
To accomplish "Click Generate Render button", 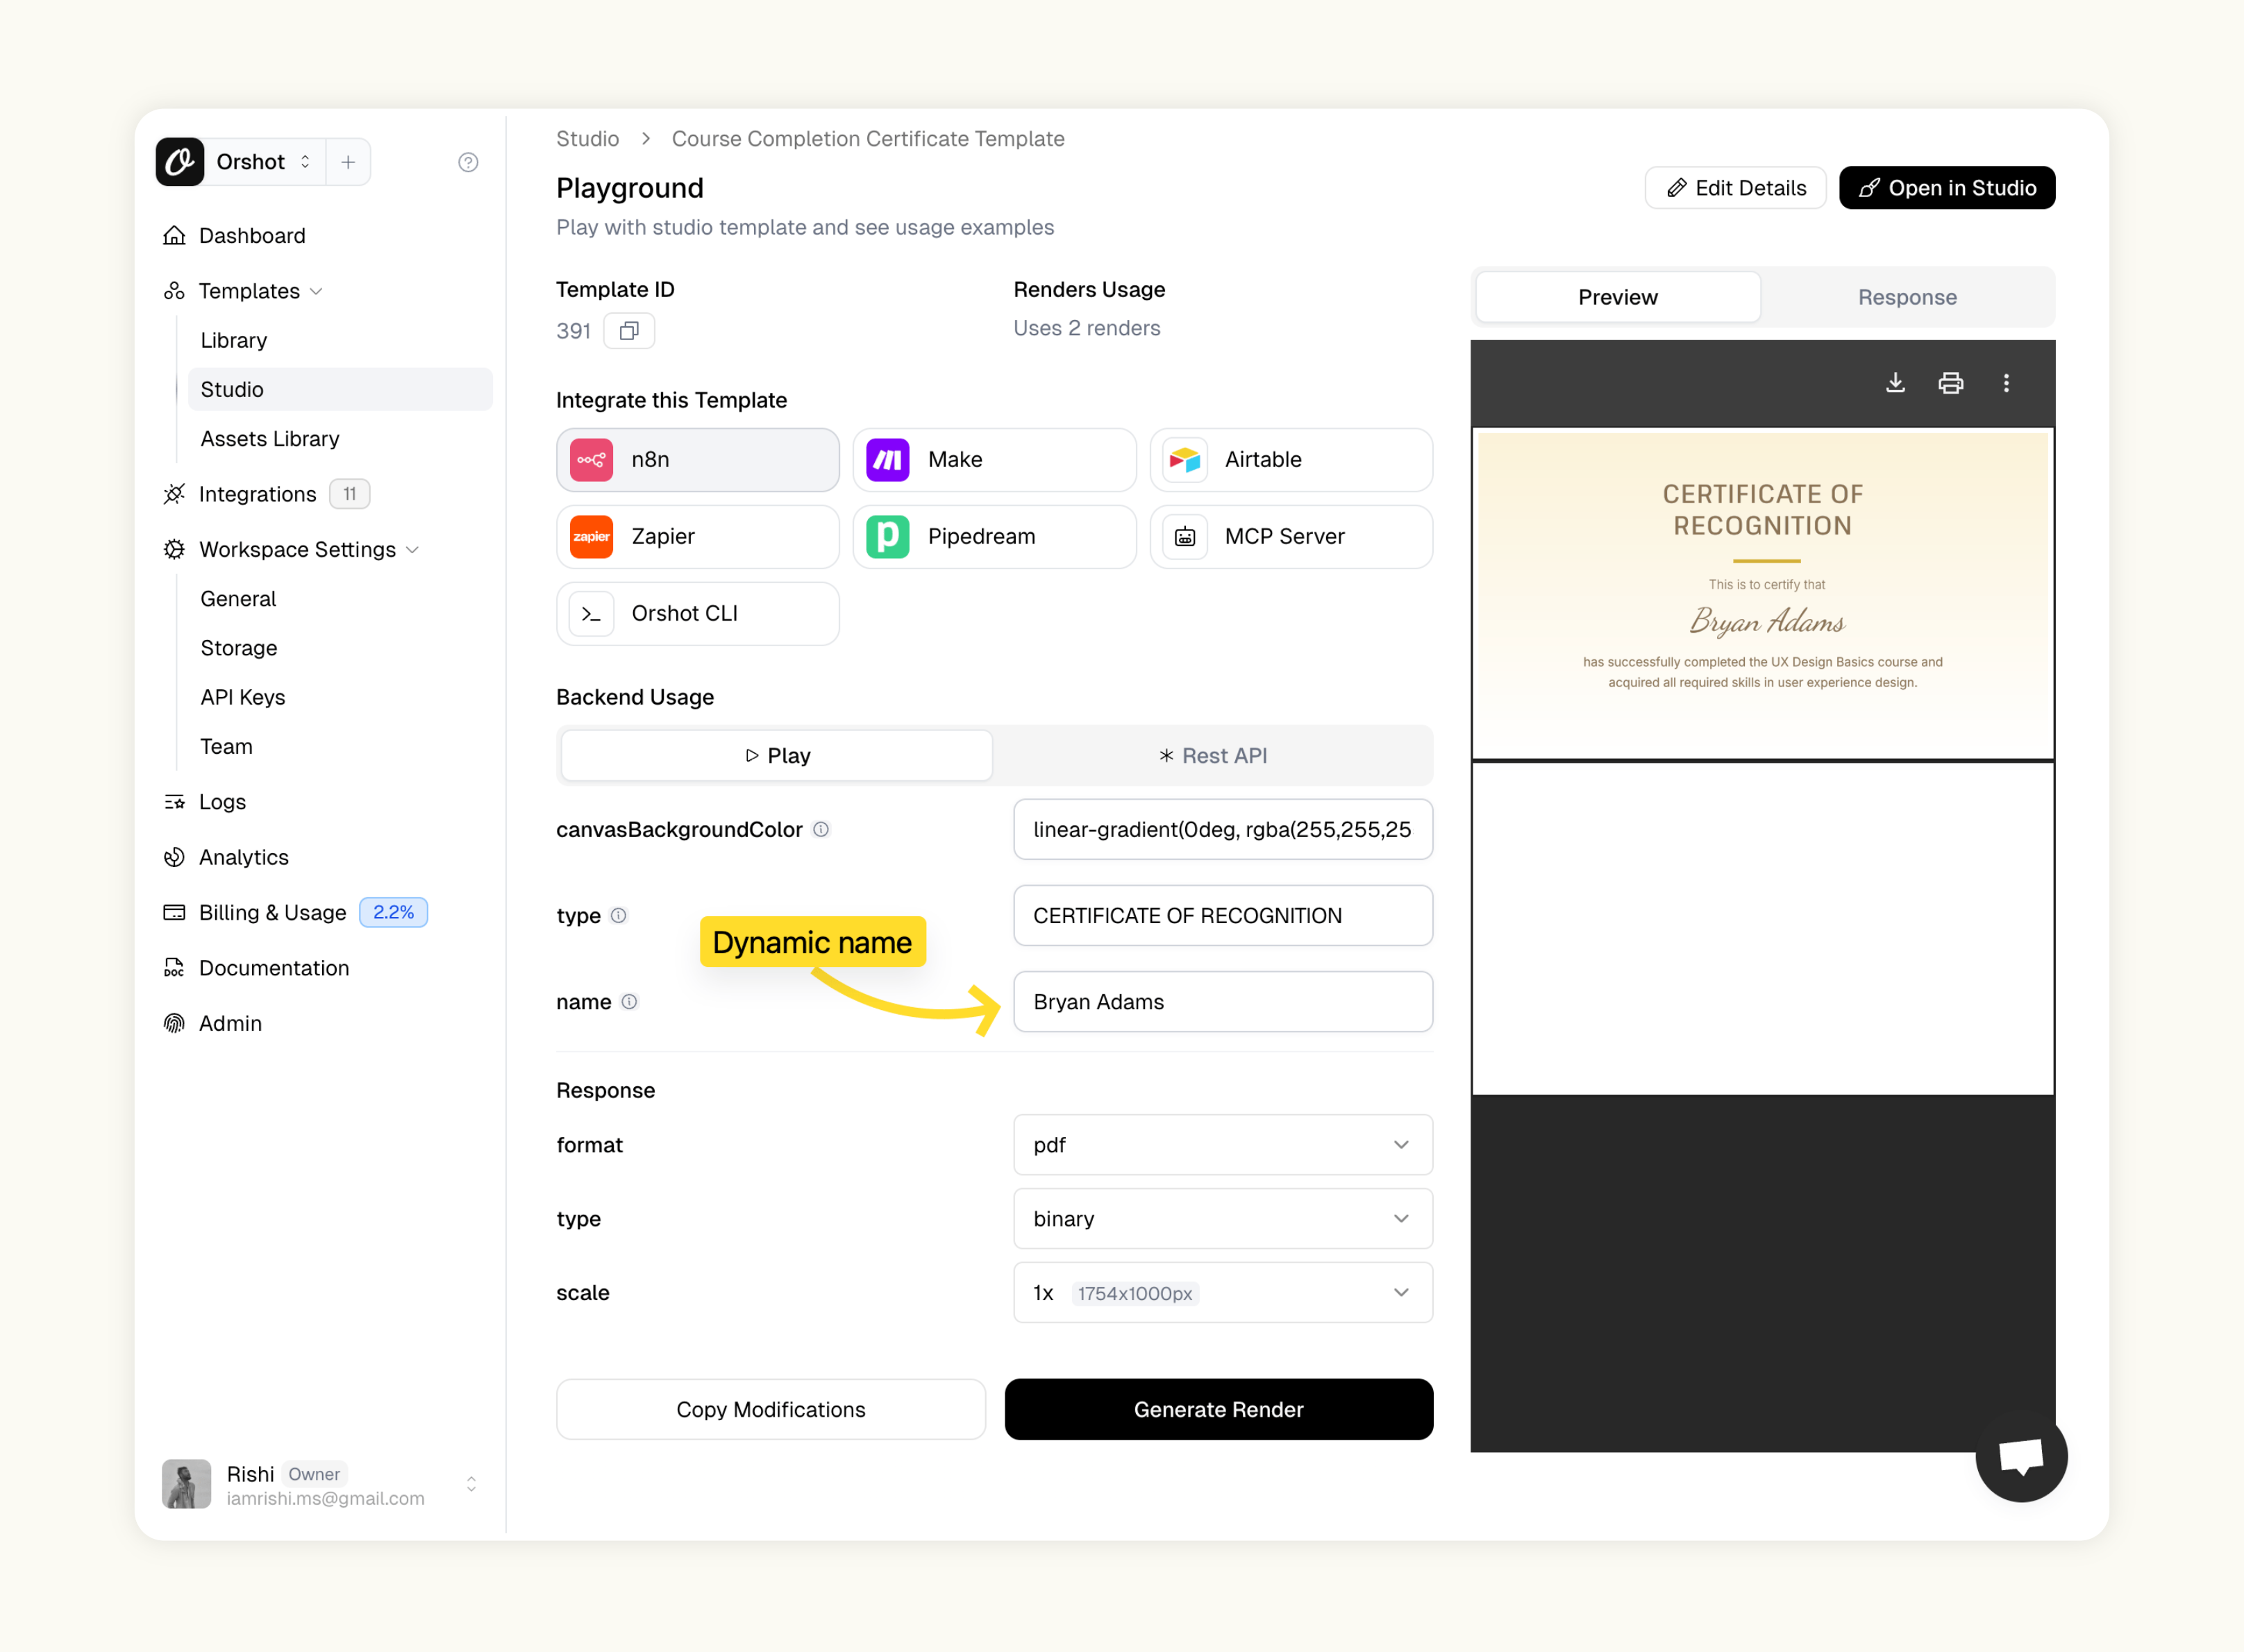I will pos(1219,1409).
